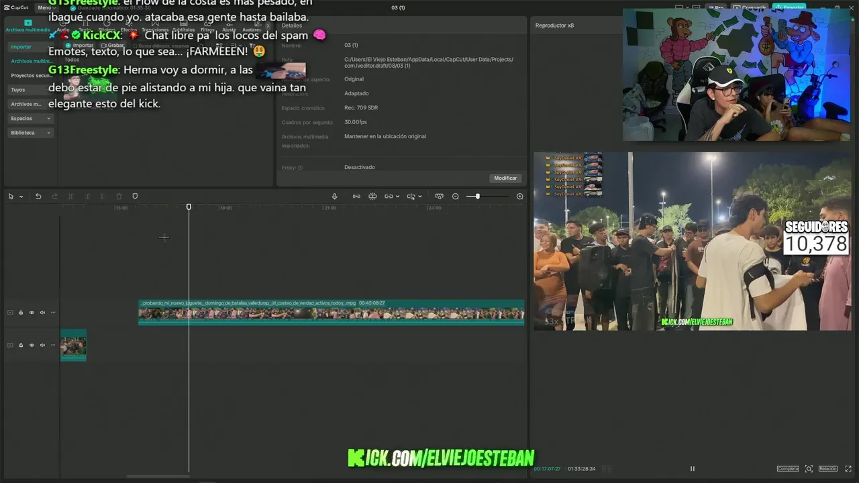Click the '30.00fps' frame rate value
The image size is (859, 483).
coord(356,122)
